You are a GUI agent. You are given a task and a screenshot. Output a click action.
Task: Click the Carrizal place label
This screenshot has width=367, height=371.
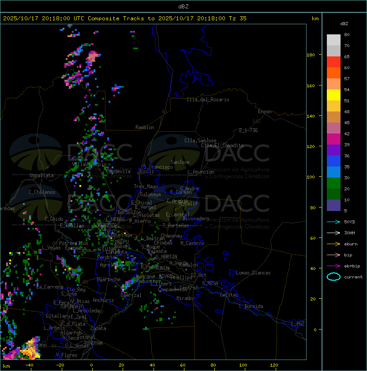pos(131,295)
